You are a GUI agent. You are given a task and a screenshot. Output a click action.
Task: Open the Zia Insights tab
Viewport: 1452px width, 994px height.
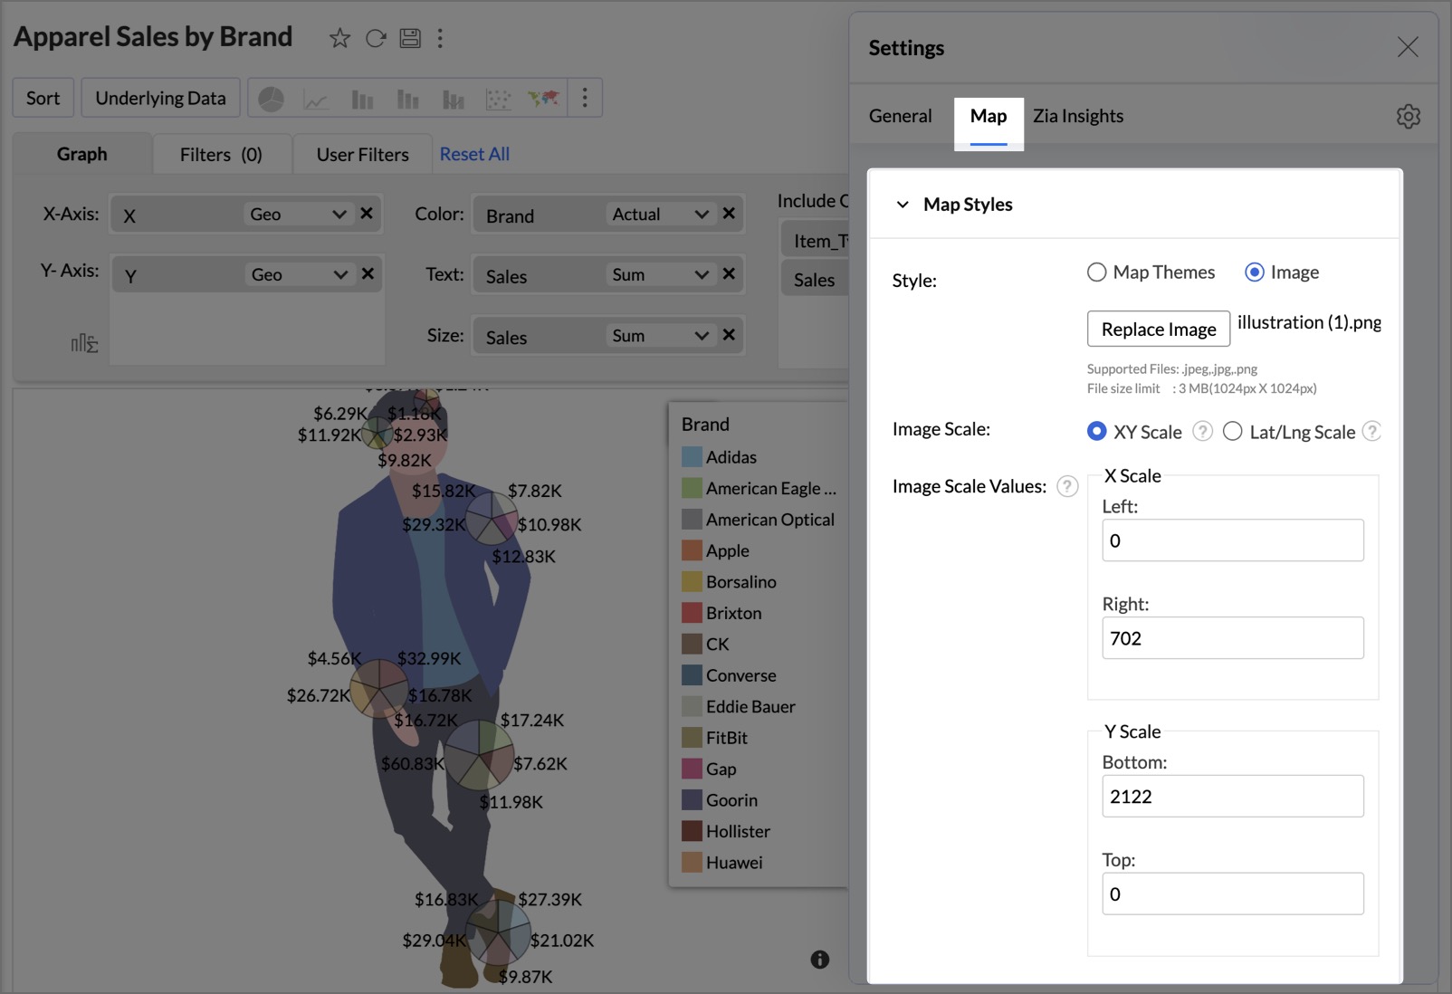(x=1077, y=116)
